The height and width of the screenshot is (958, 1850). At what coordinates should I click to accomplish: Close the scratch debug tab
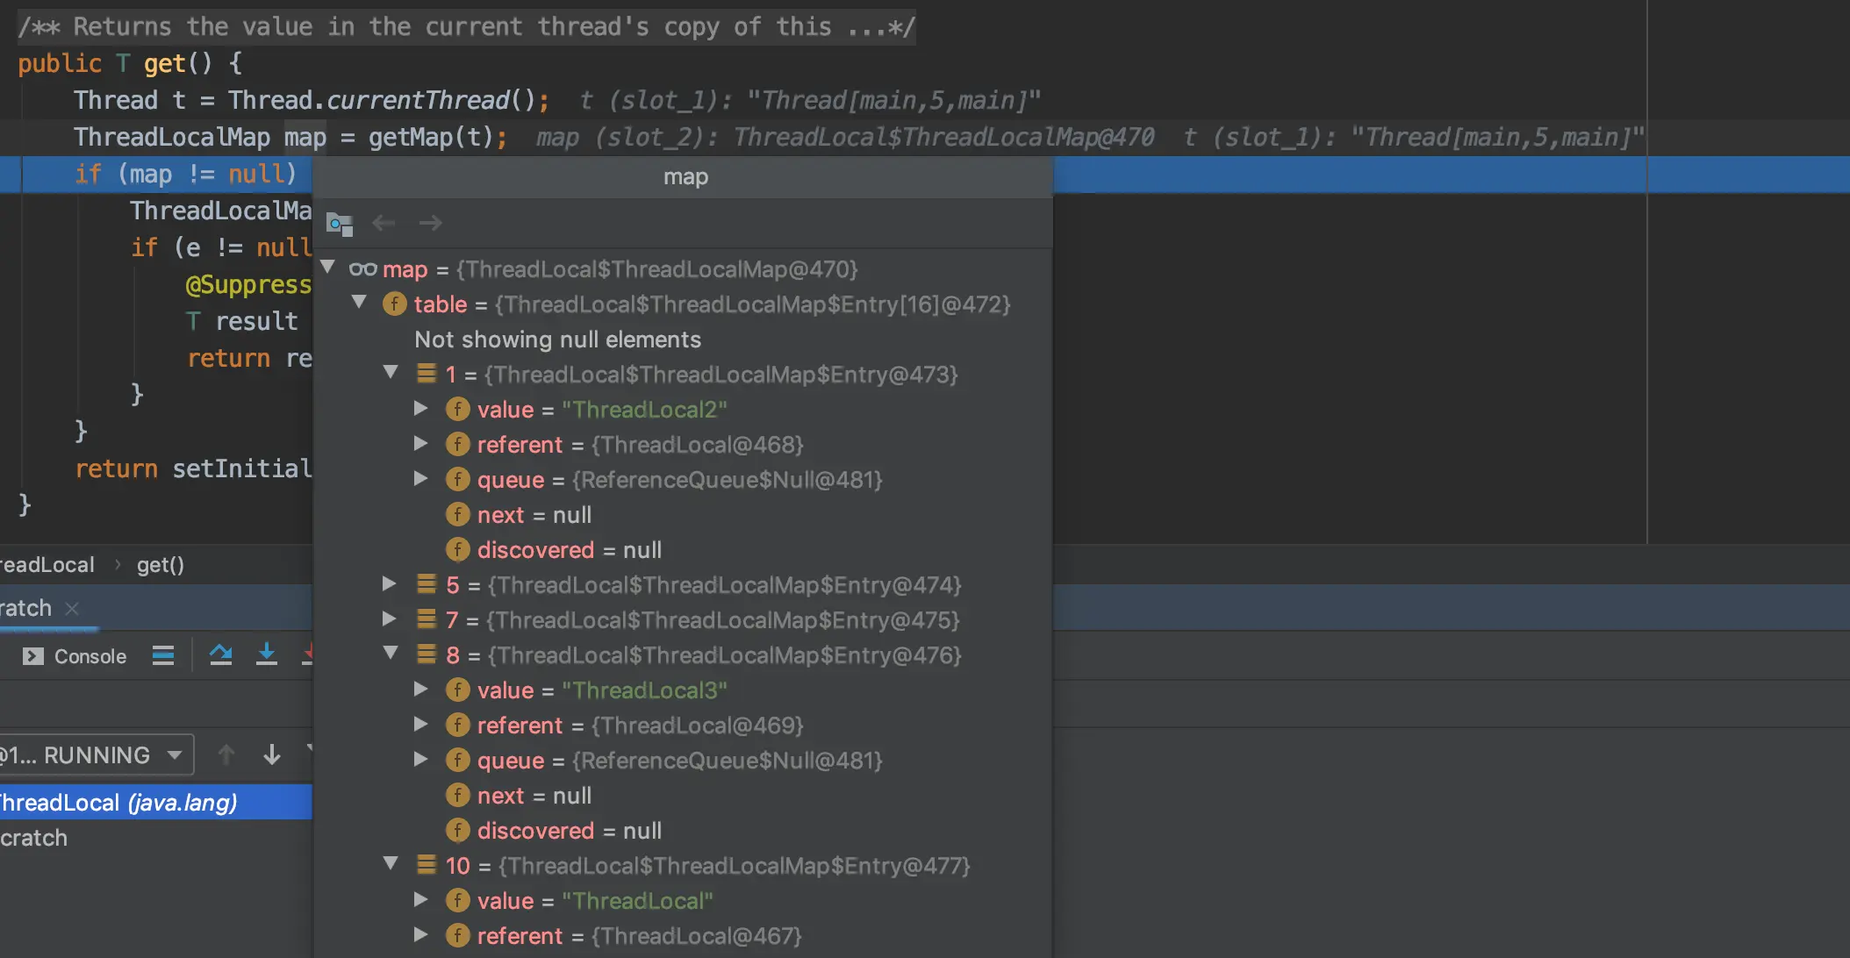[72, 608]
